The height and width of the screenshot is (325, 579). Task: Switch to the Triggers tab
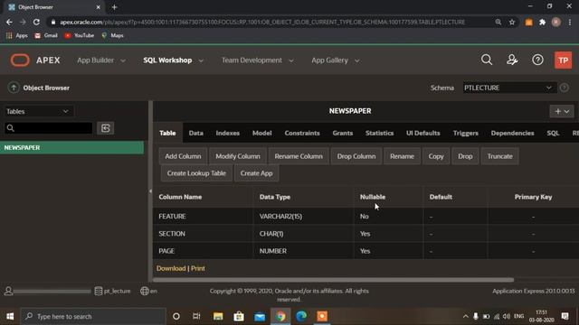tap(465, 133)
